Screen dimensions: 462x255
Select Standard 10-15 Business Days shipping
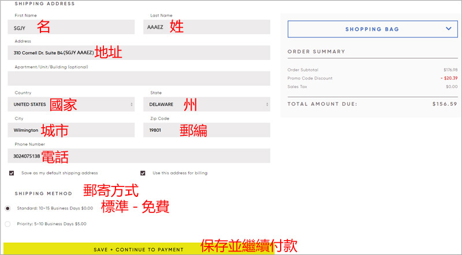(x=8, y=208)
